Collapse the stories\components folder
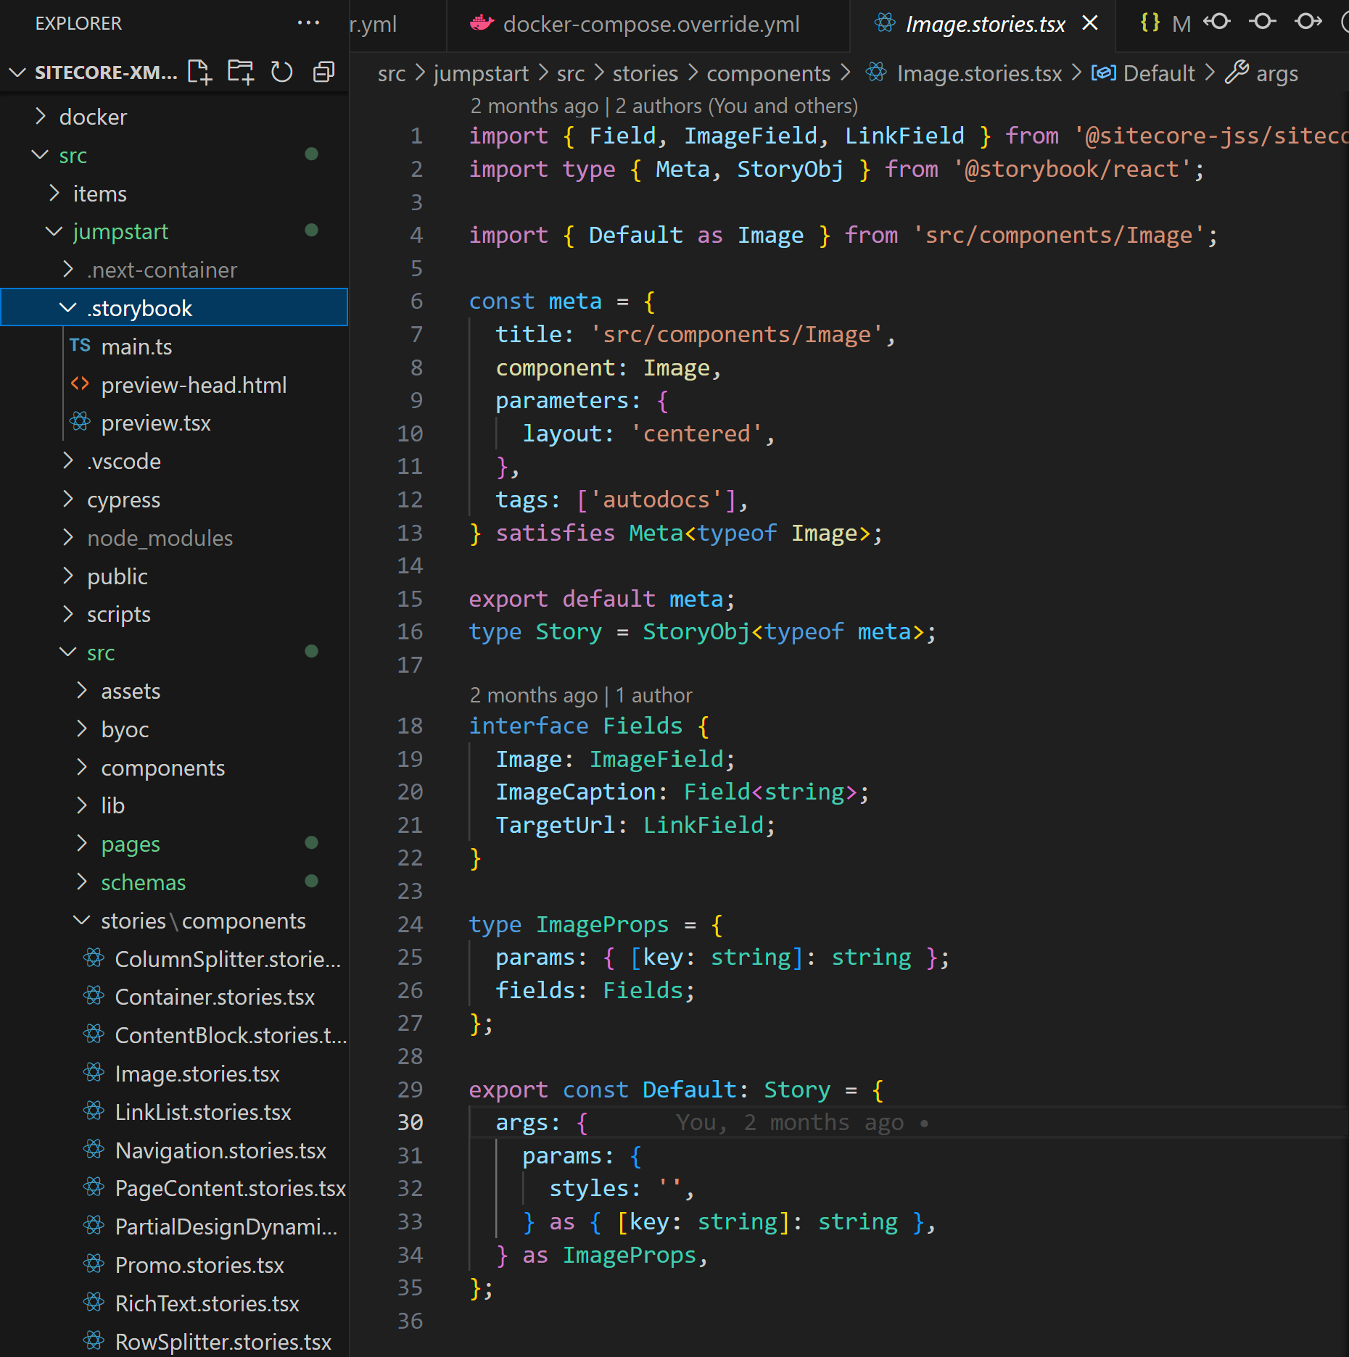The image size is (1349, 1357). pos(82,921)
